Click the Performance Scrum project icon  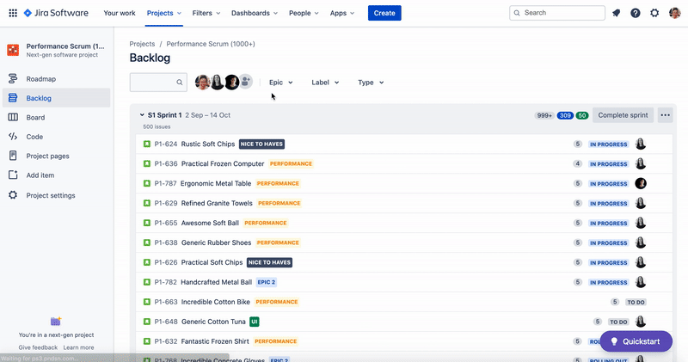tap(13, 50)
